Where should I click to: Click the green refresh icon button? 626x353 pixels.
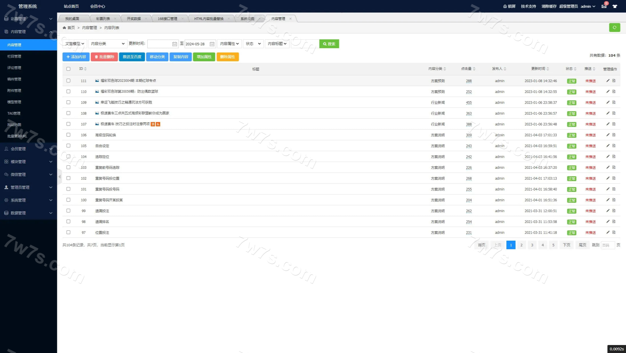tap(614, 27)
